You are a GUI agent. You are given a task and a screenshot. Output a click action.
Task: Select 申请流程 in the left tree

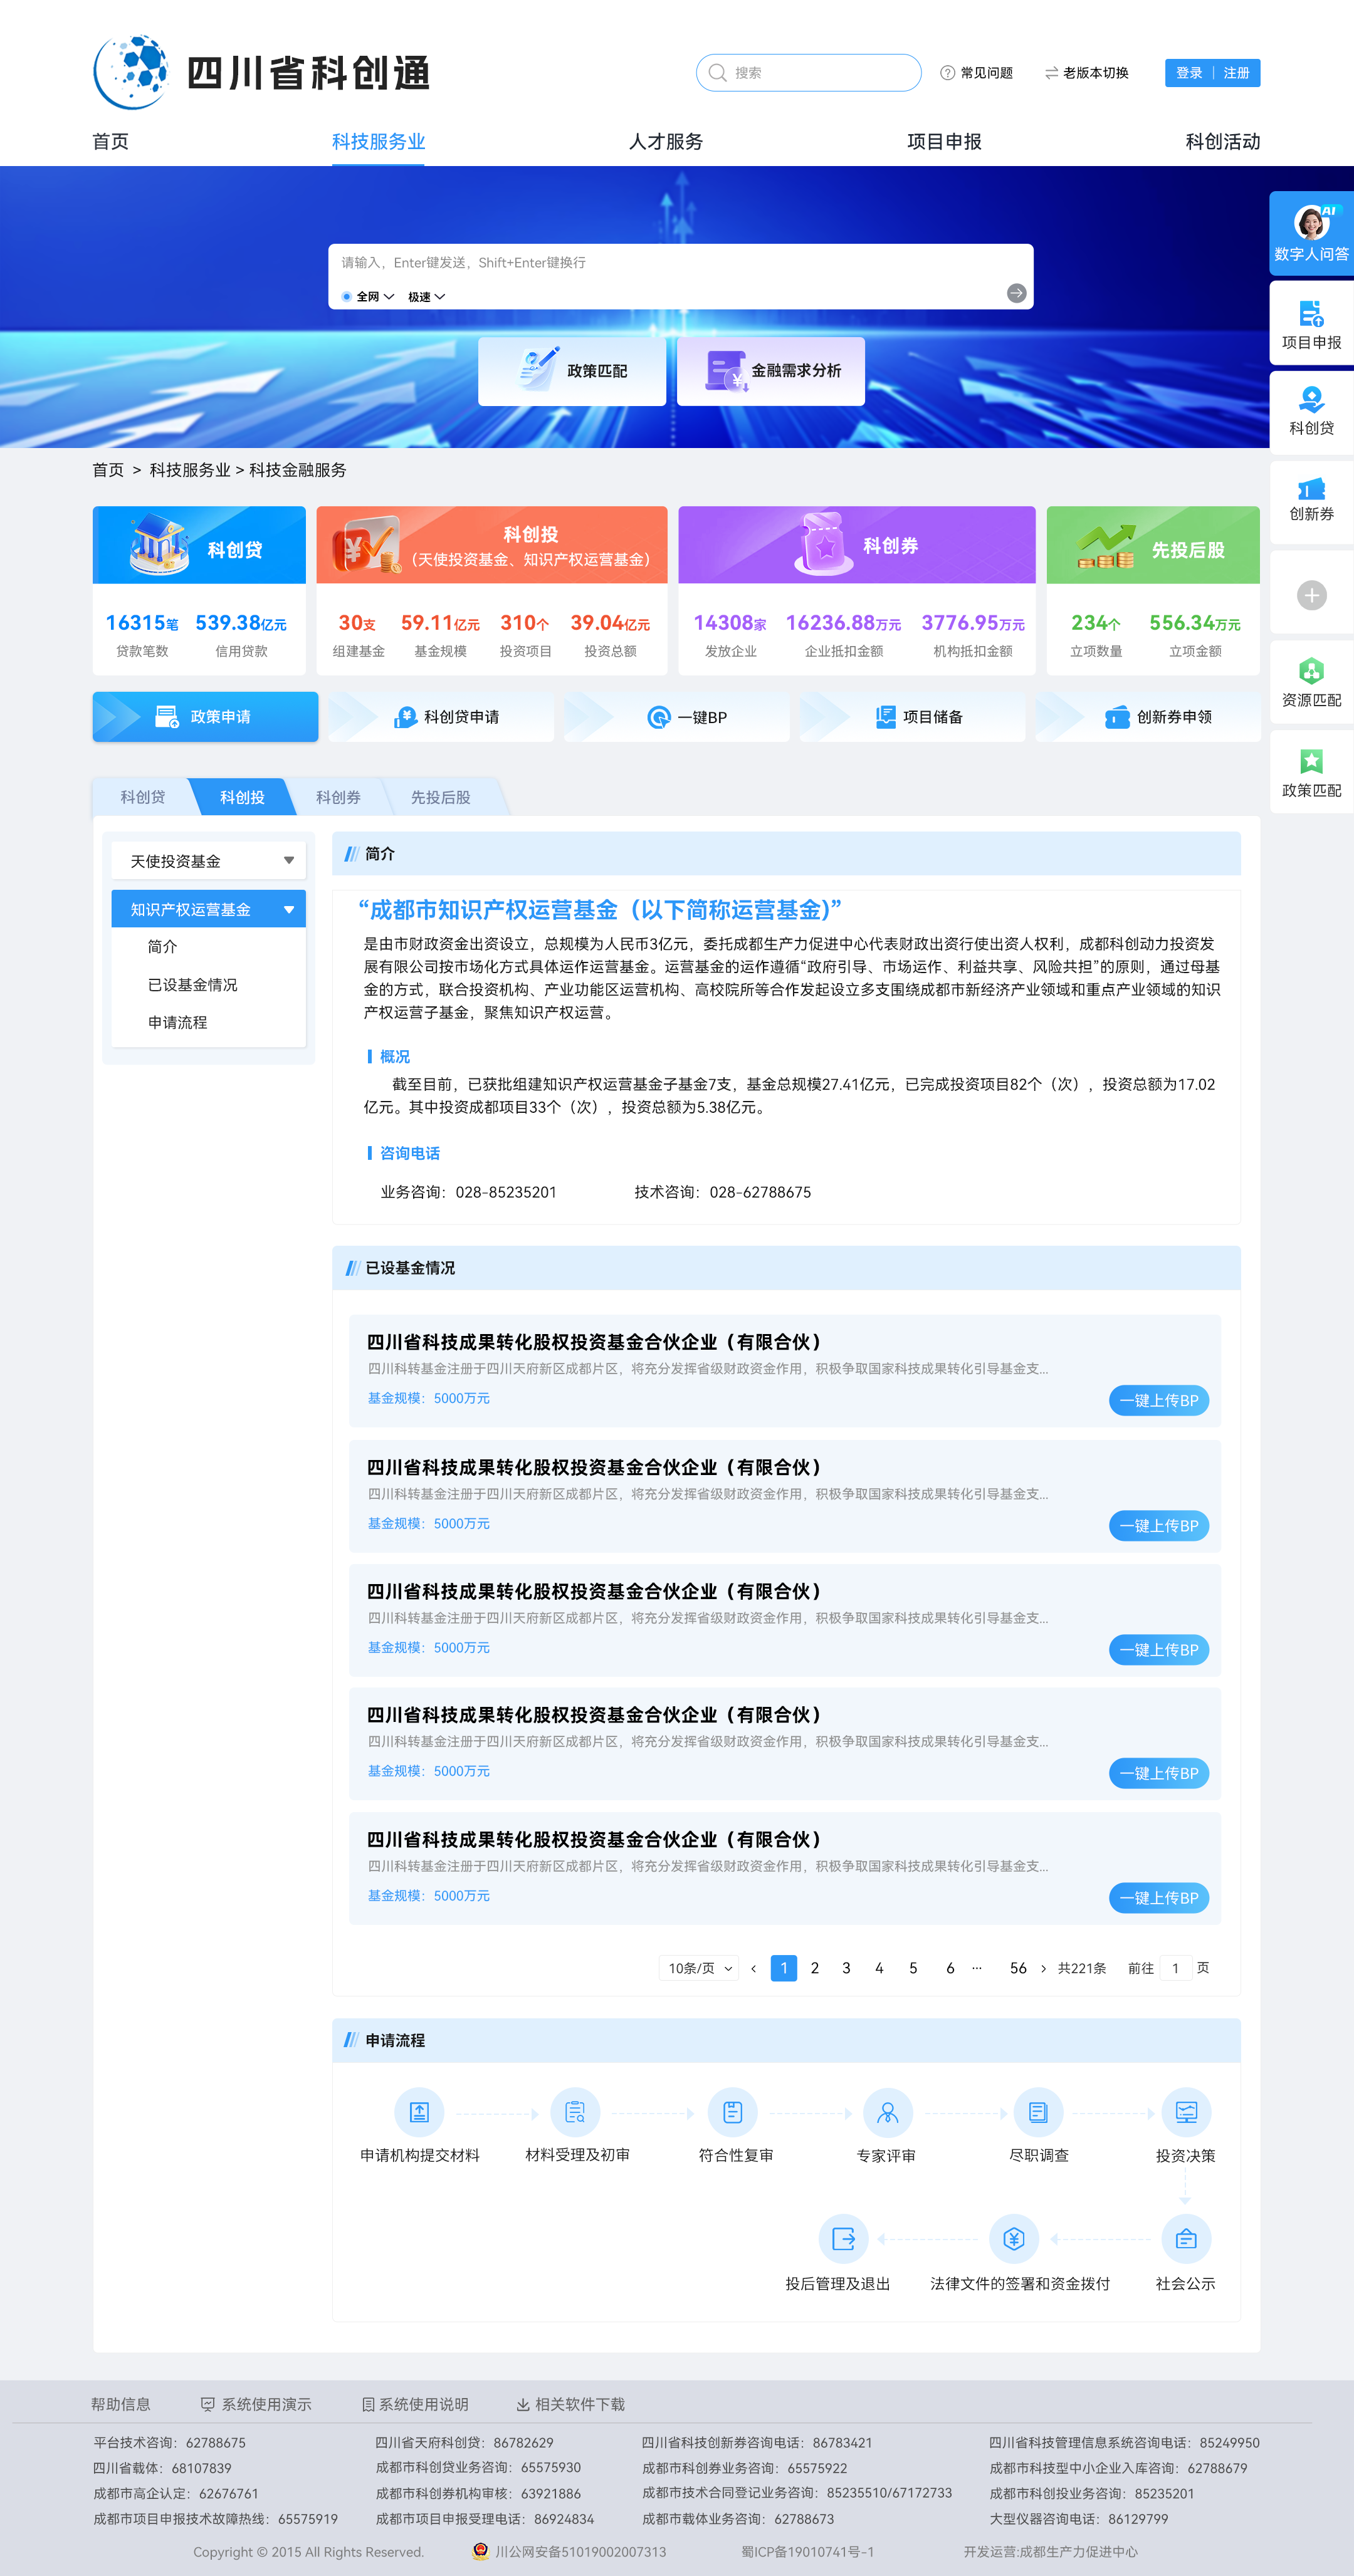[x=177, y=1022]
